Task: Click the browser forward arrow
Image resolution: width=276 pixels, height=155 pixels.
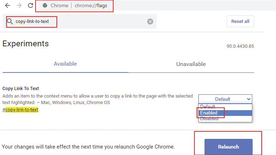Action: click(x=19, y=5)
